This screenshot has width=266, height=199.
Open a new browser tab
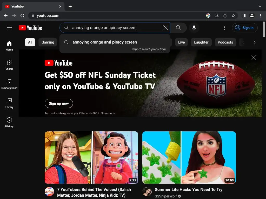[x=70, y=6]
